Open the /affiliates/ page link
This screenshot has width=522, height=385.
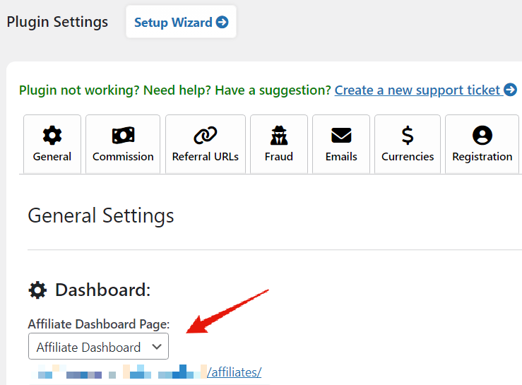234,372
